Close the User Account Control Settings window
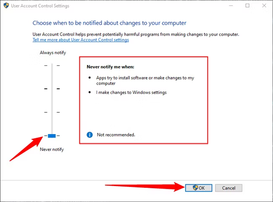 (263, 6)
